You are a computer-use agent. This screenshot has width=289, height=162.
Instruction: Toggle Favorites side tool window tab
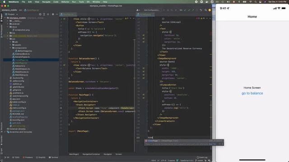click(1, 140)
